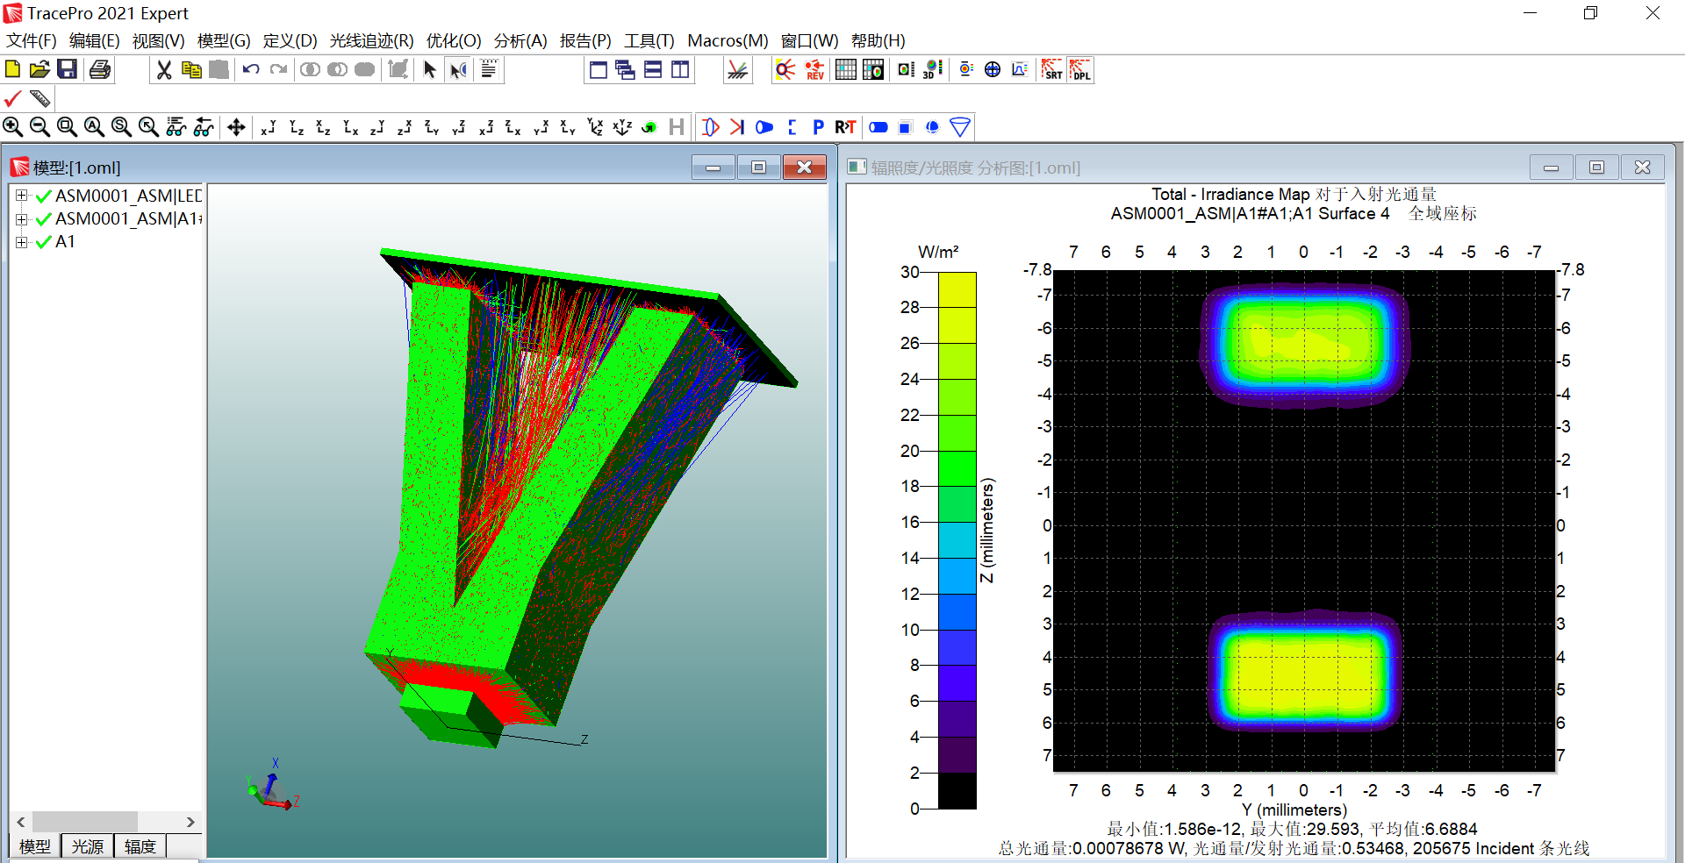Insert a lens element icon
This screenshot has width=1685, height=863.
coord(710,127)
